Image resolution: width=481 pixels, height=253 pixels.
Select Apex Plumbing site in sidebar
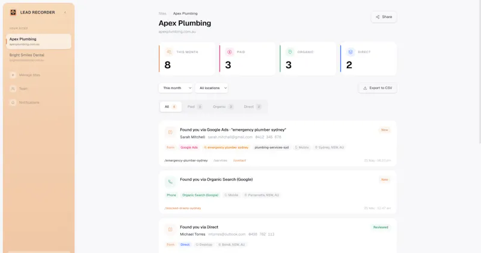(x=38, y=41)
